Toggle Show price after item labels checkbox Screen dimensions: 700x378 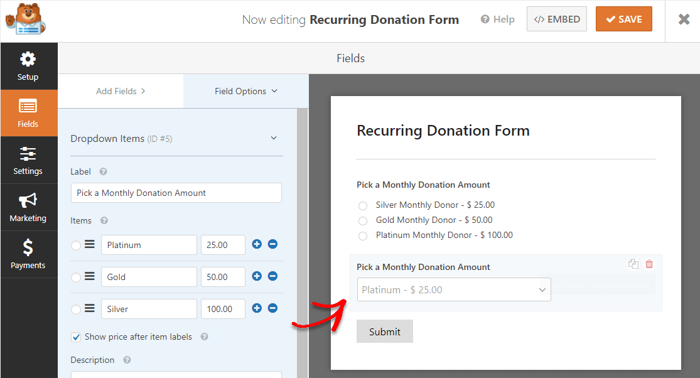pos(76,337)
